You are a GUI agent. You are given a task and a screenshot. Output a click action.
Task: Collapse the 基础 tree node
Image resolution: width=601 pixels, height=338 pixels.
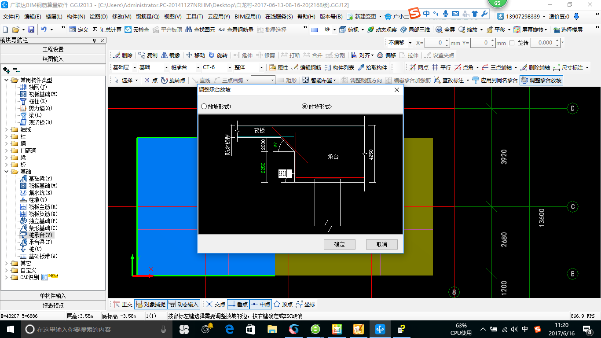click(x=7, y=172)
